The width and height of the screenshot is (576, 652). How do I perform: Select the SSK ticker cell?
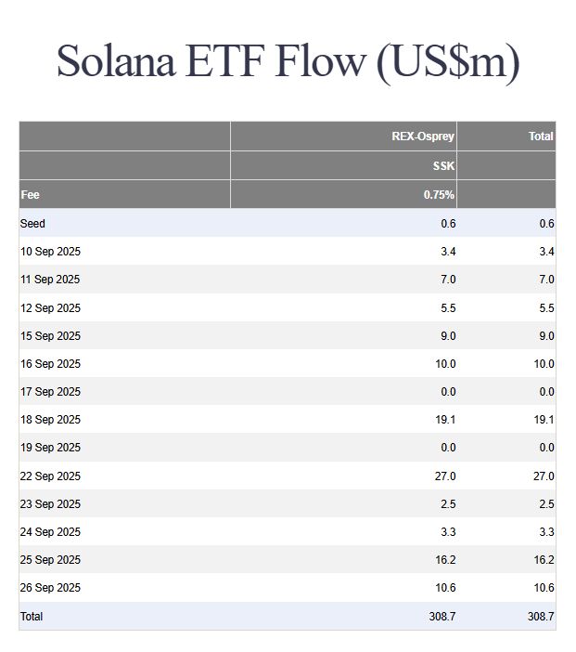pos(442,165)
